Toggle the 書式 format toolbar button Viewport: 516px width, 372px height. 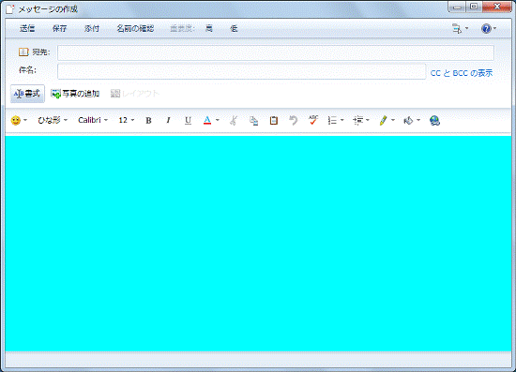click(27, 94)
